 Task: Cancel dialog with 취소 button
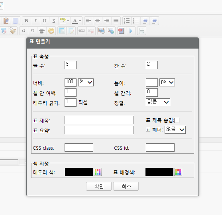[x=126, y=186]
